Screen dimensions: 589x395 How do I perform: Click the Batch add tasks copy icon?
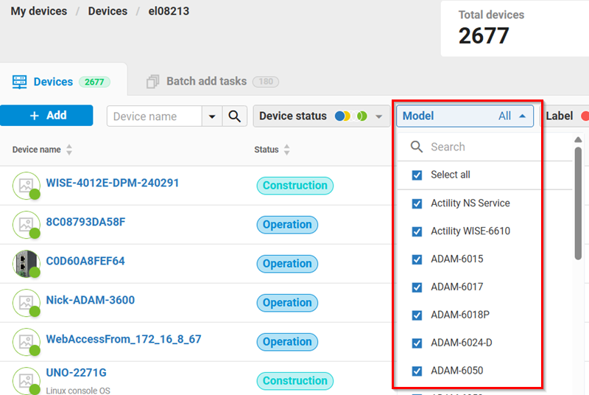(x=153, y=82)
